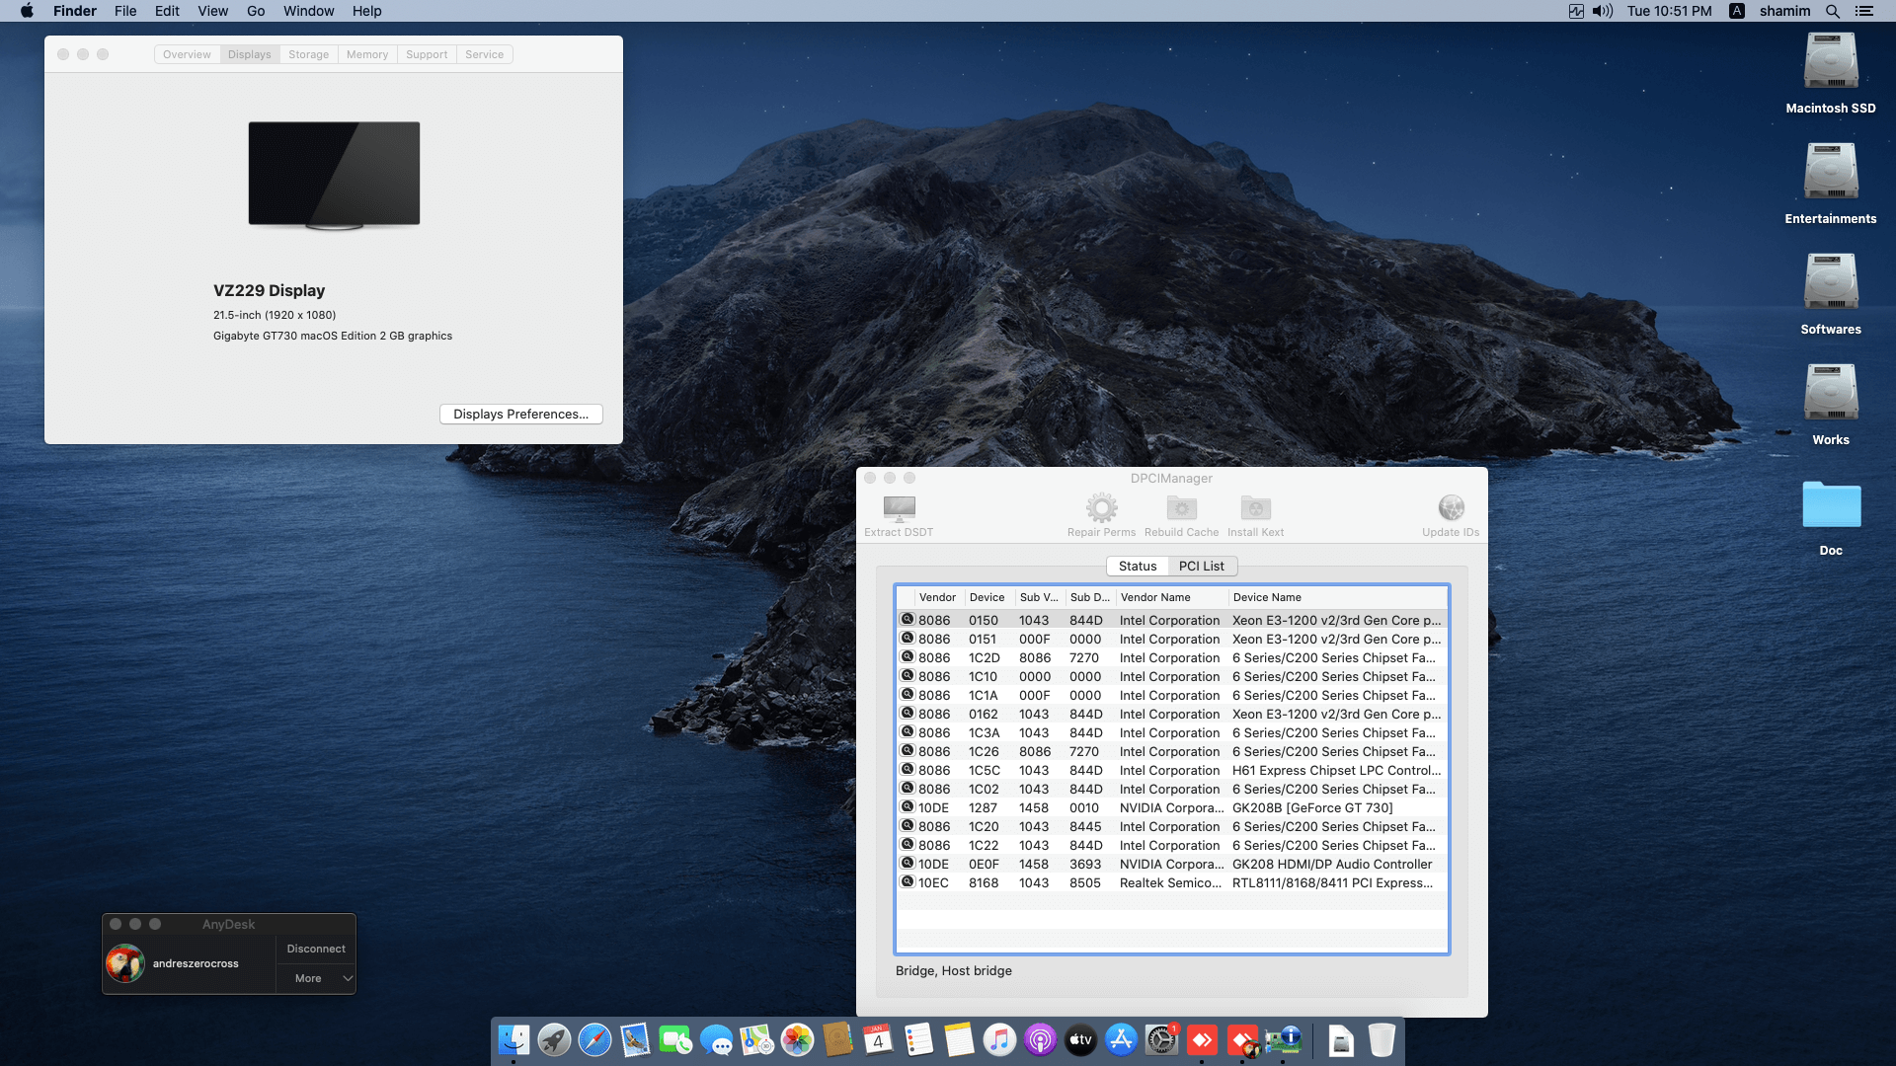The image size is (1896, 1066).
Task: Switch to Storage tab in About This Mac
Action: [x=308, y=54]
